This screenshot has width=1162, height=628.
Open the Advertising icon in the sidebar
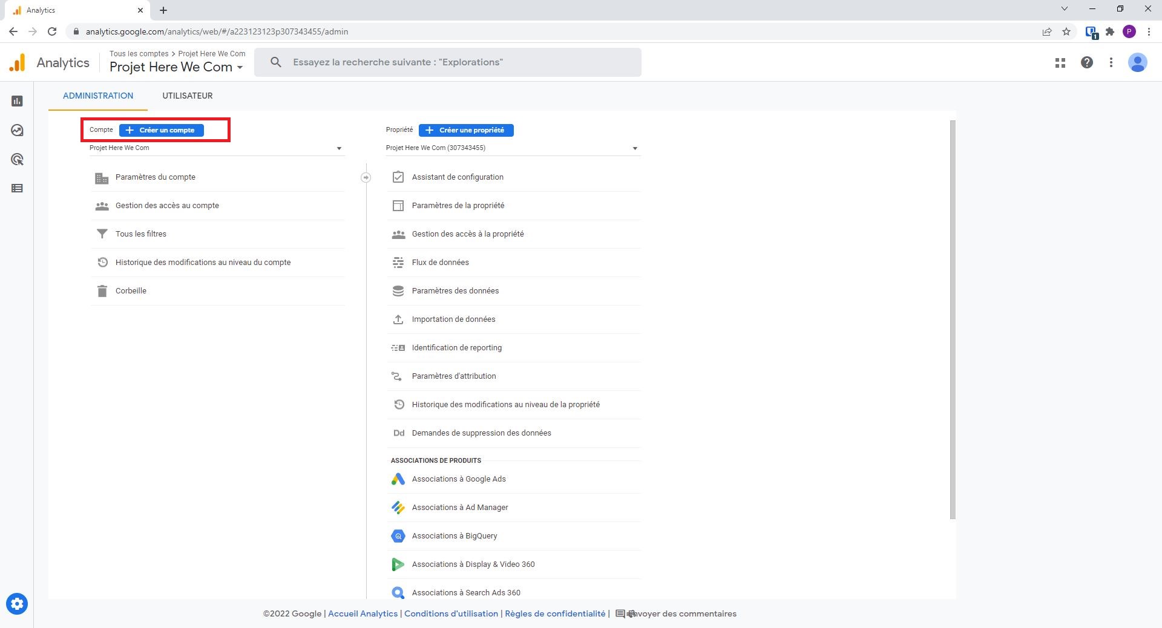point(17,159)
